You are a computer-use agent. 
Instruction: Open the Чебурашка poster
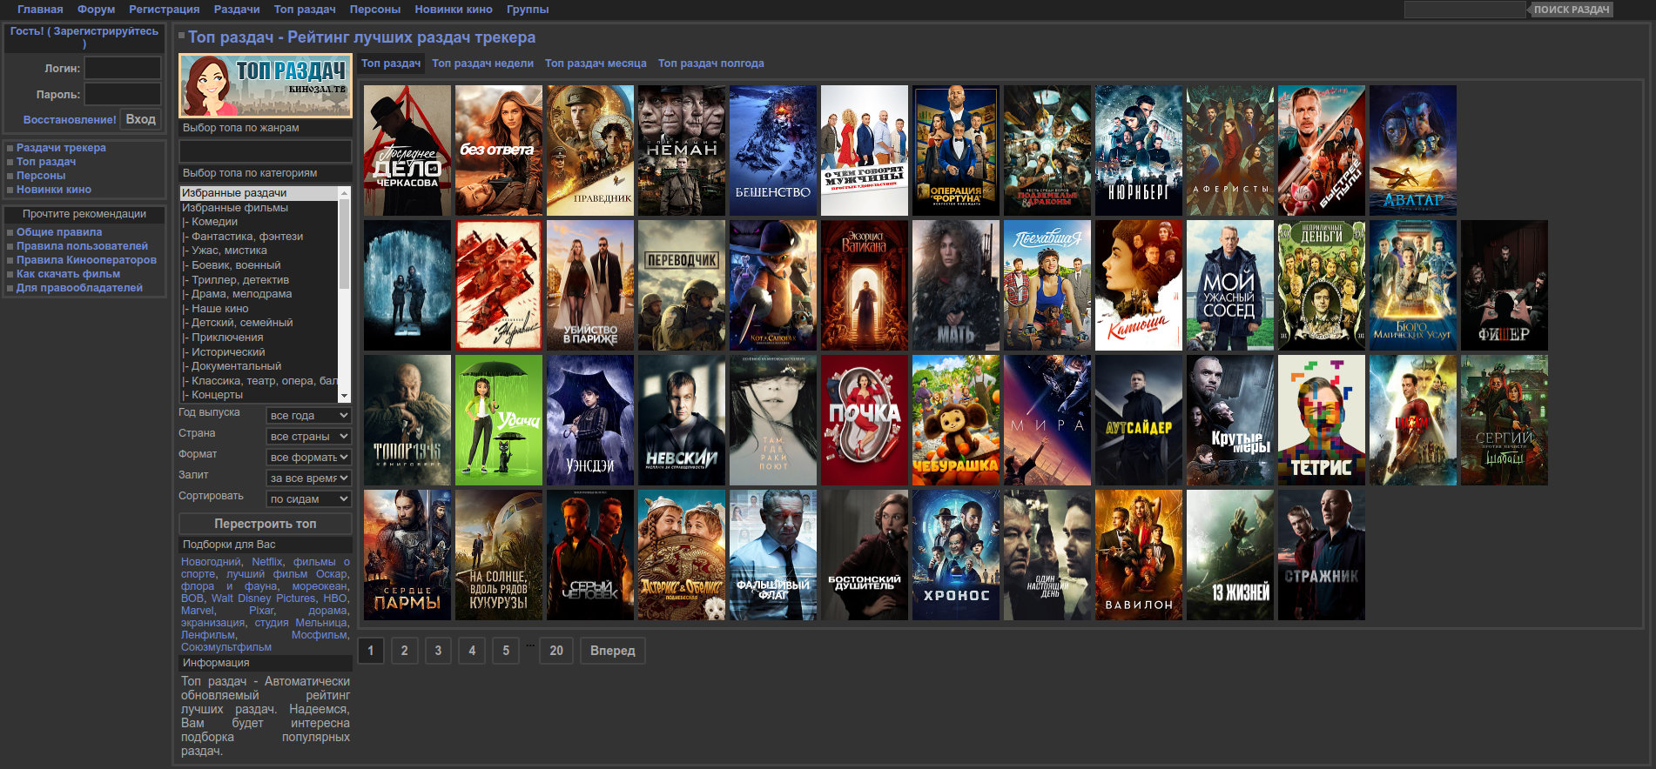click(x=956, y=420)
